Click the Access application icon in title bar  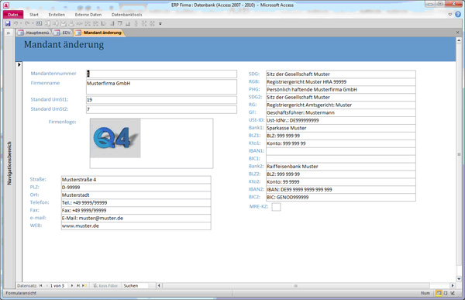coord(6,5)
